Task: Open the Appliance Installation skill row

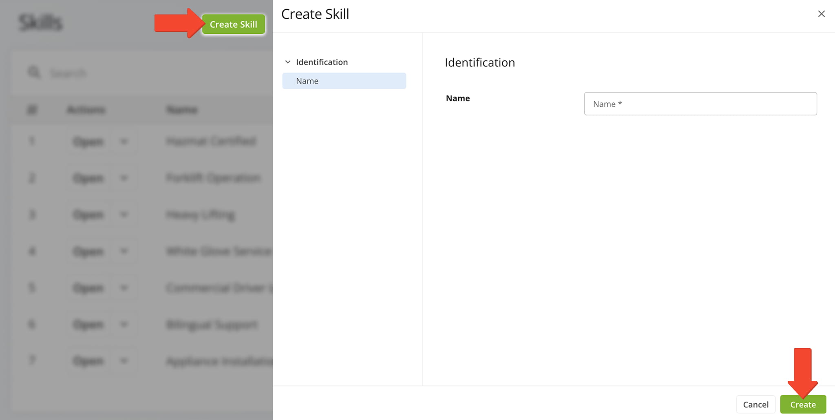Action: [88, 361]
